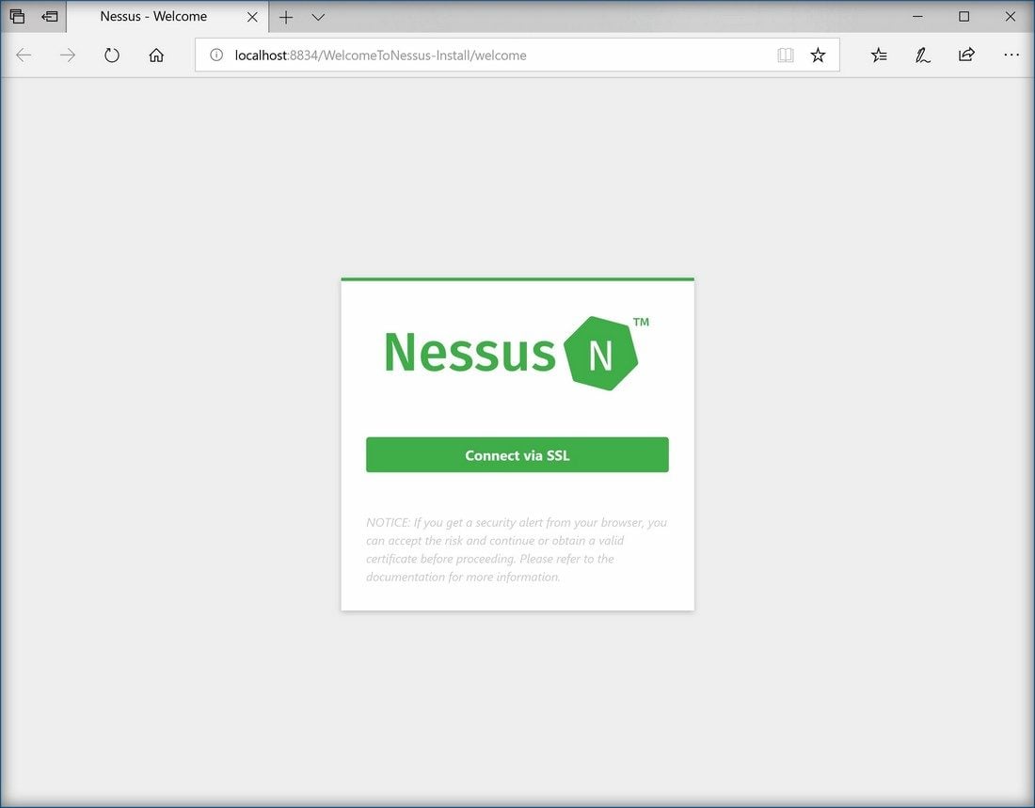
Task: Toggle reading view in address bar
Action: click(786, 55)
